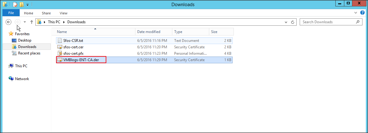Select the sfos-cert.pfx file icon
This screenshot has width=368, height=133.
click(x=60, y=54)
